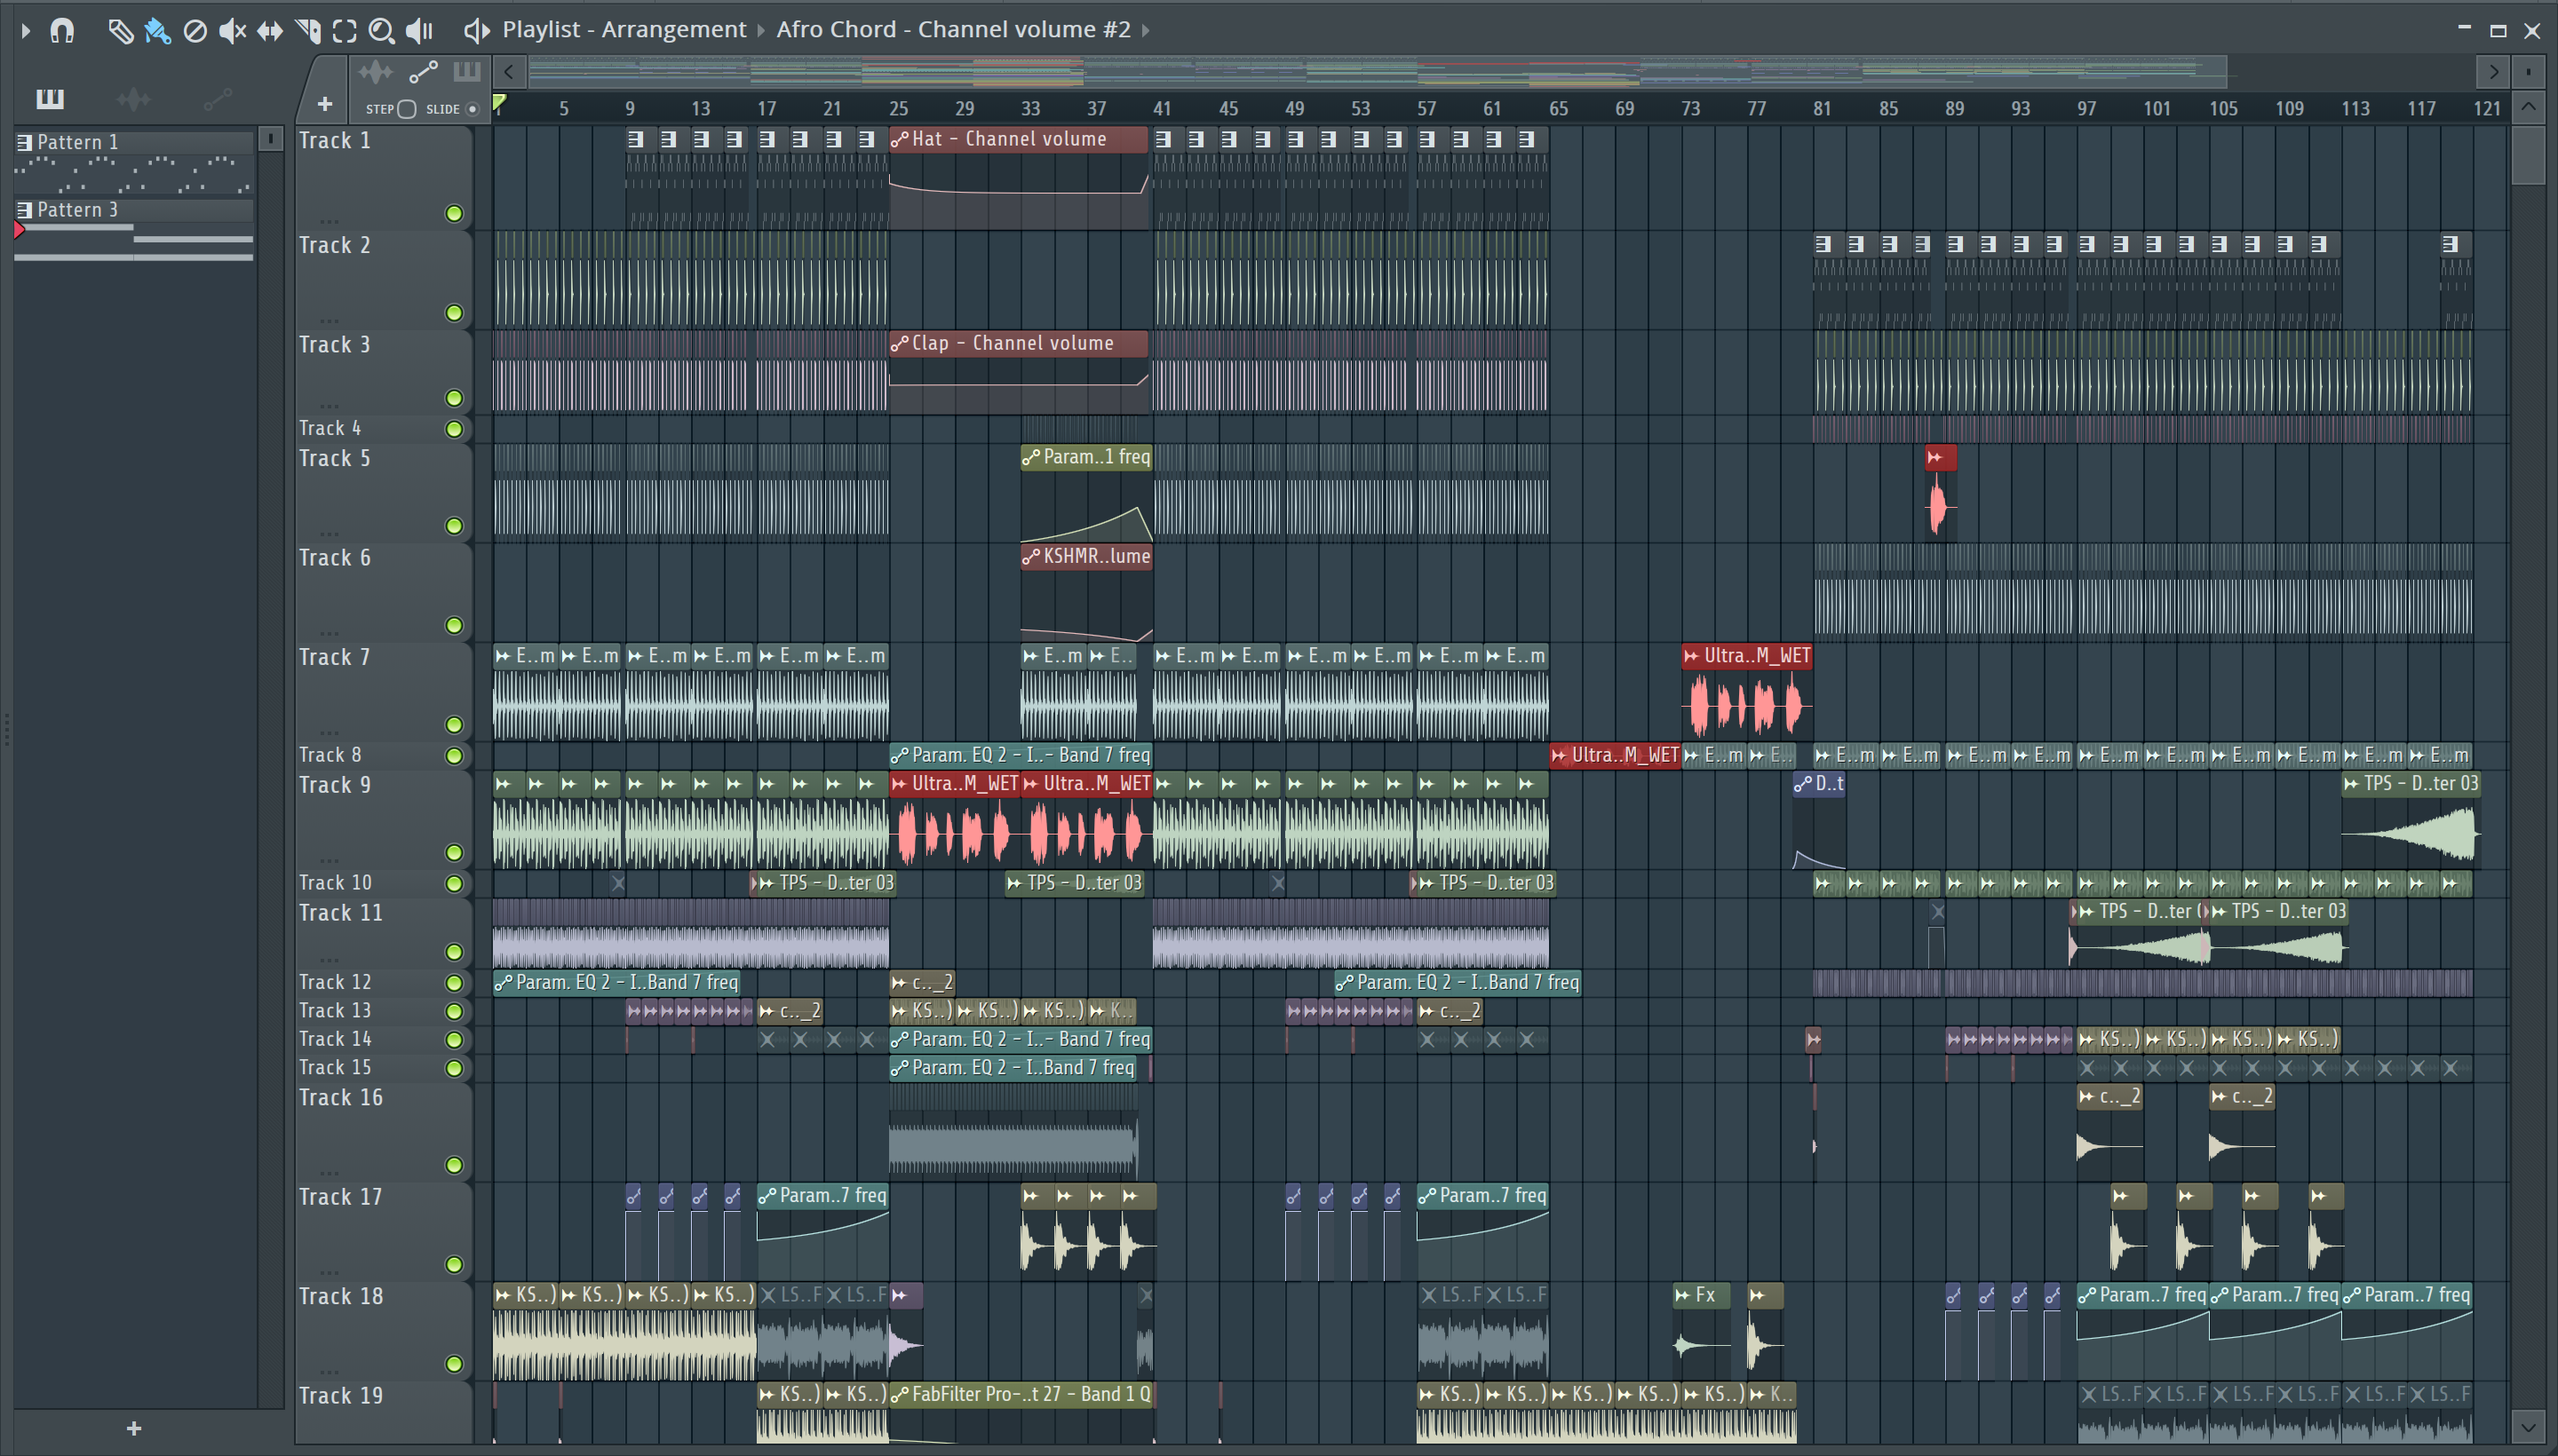Click the timeline scroll-left arrow
Image resolution: width=2558 pixels, height=1456 pixels.
coord(509,71)
